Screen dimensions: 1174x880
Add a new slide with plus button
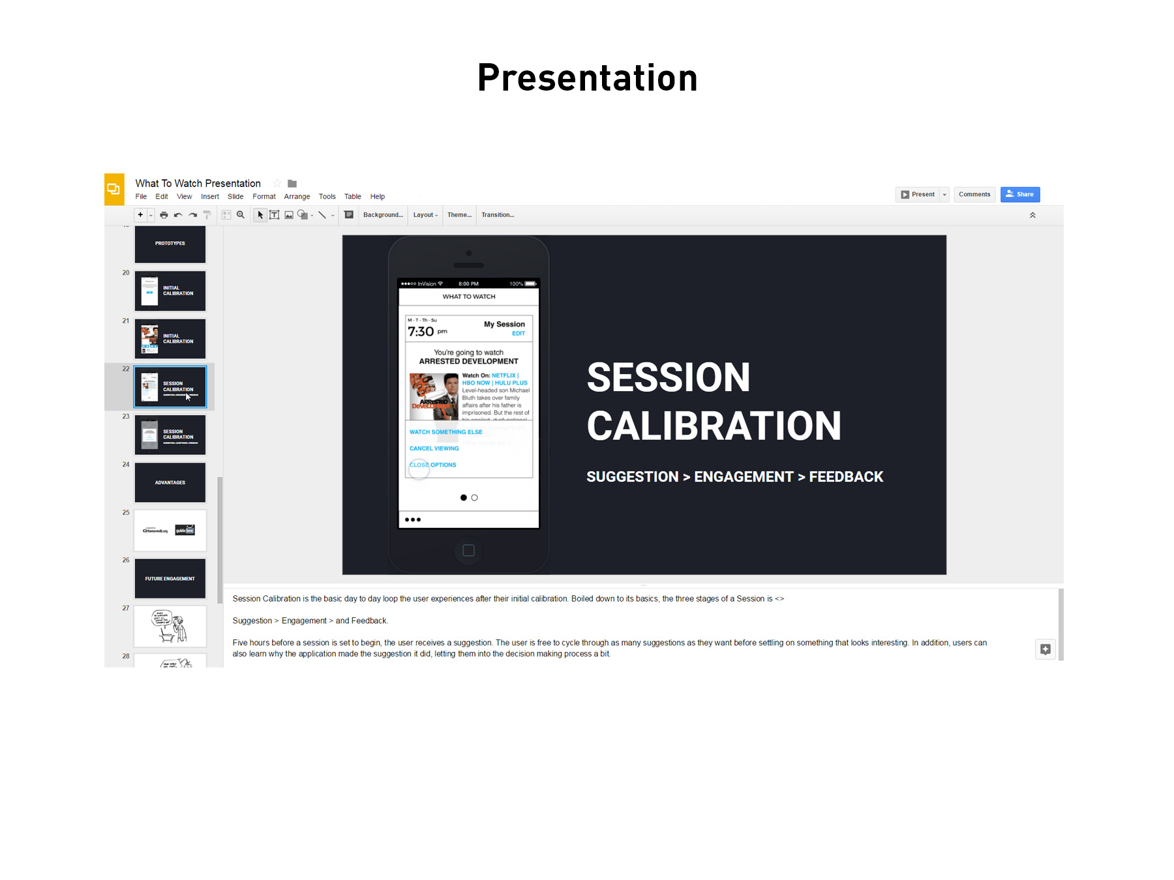click(x=140, y=215)
